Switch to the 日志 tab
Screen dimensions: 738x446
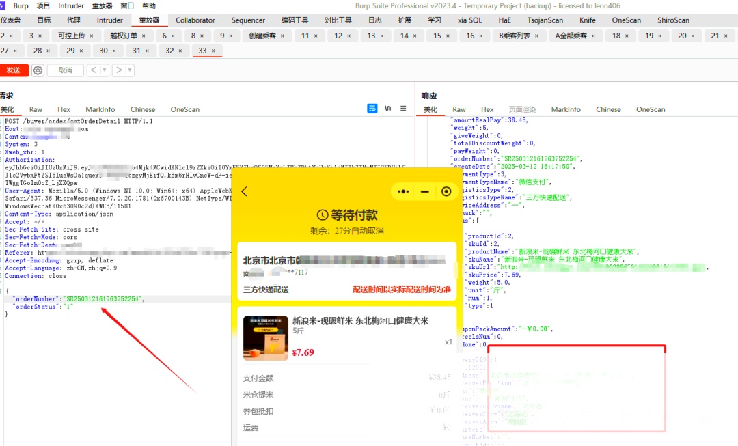(375, 20)
